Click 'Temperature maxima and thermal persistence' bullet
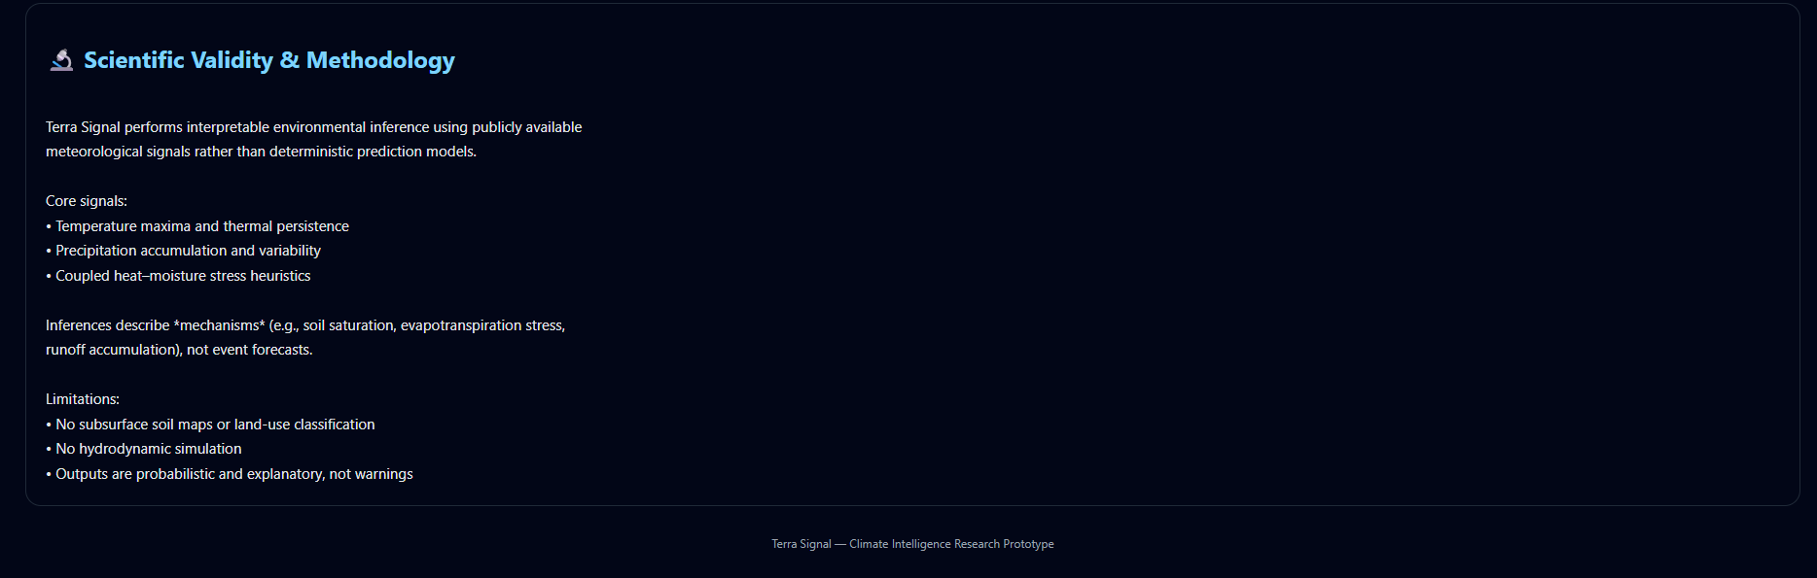This screenshot has height=578, width=1817. (197, 226)
